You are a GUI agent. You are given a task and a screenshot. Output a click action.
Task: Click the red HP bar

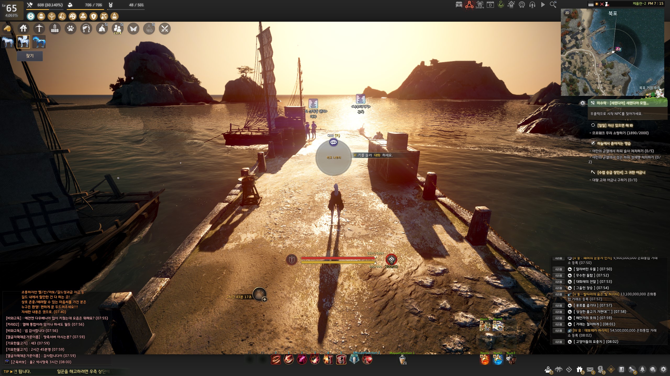338,258
